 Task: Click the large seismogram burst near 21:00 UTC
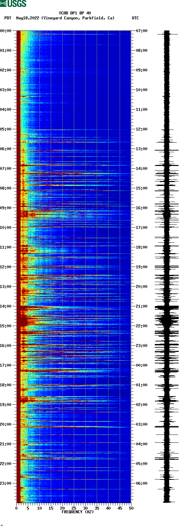[x=167, y=307]
